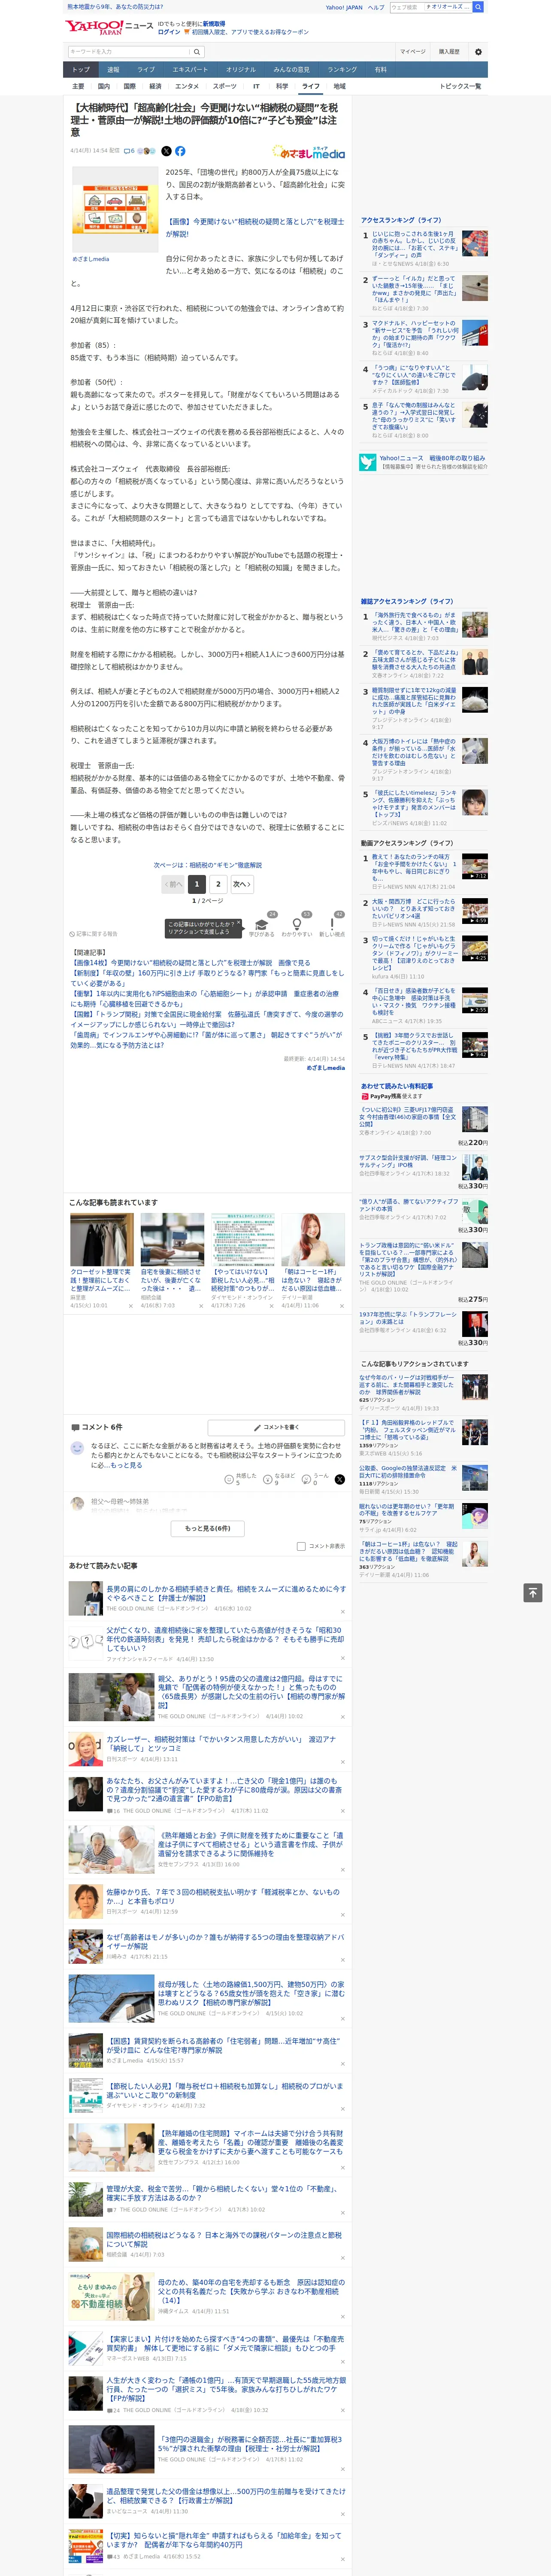Open 【画像】今更聞けない相続税の疑問 link
551x2576 pixels.
[254, 227]
